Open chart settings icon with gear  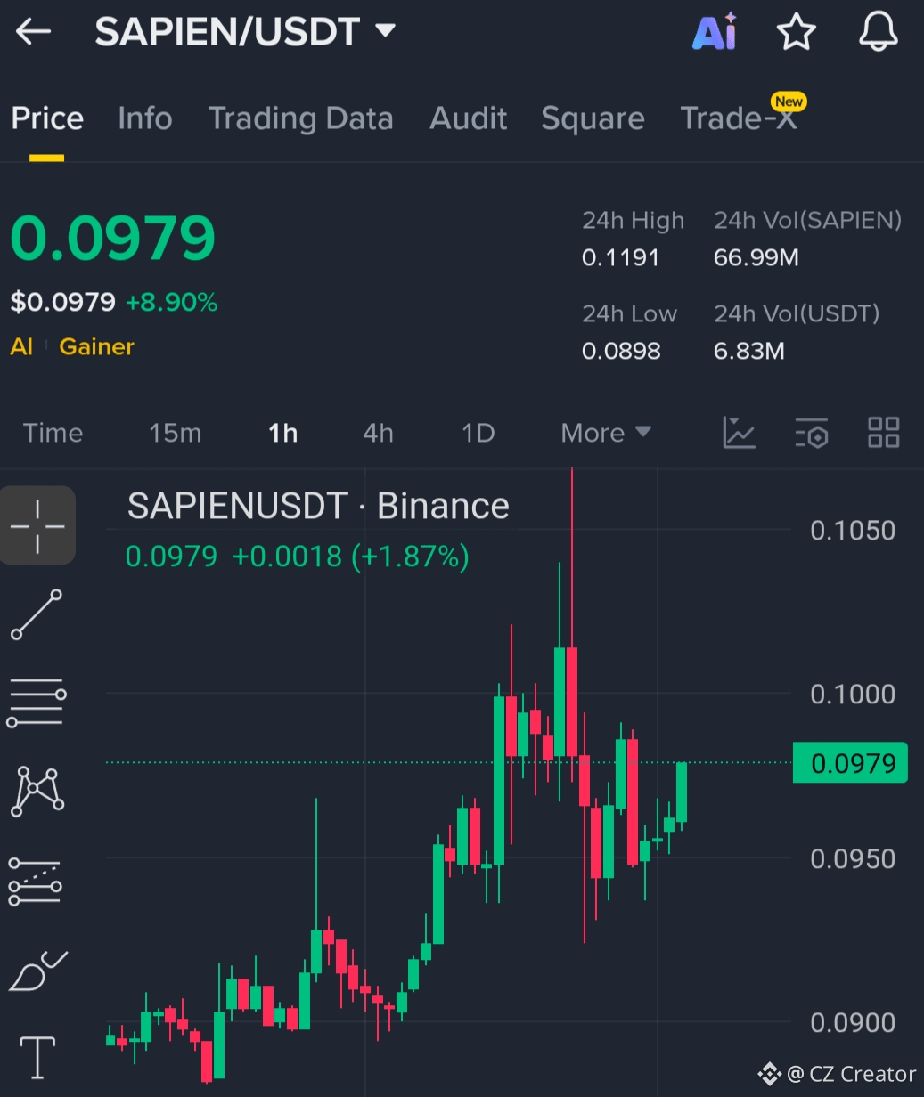[x=812, y=433]
